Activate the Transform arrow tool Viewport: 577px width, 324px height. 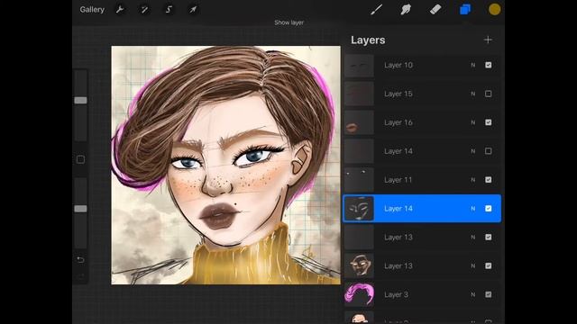pos(193,10)
